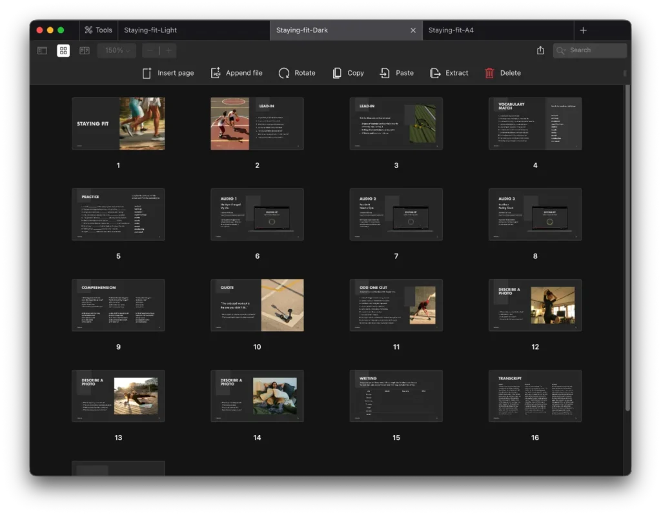Extract pages using the Extract icon
Image resolution: width=661 pixels, height=515 pixels.
coord(436,73)
